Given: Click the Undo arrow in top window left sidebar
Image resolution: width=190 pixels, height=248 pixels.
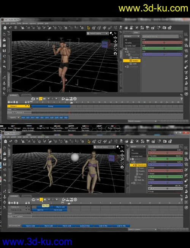Looking at the screenshot, I should tap(4, 67).
